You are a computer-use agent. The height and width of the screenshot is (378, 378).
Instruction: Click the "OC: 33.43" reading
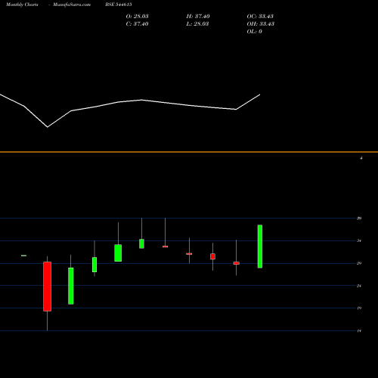click(260, 17)
